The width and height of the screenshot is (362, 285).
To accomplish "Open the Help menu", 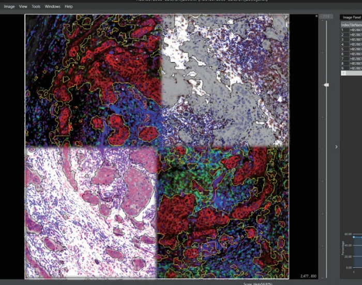I will 69,6.
